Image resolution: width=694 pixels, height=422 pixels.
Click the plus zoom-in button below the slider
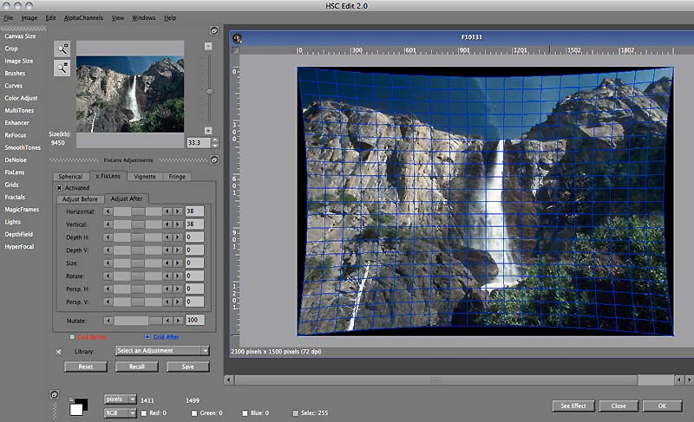(208, 130)
